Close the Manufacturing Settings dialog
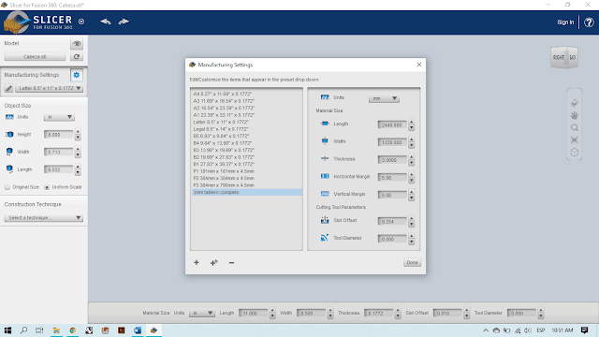The image size is (599, 337). click(419, 65)
